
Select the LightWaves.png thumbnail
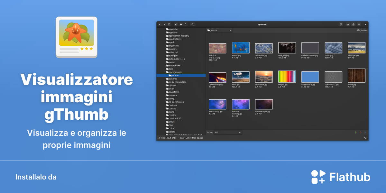pyautogui.click(x=217, y=77)
